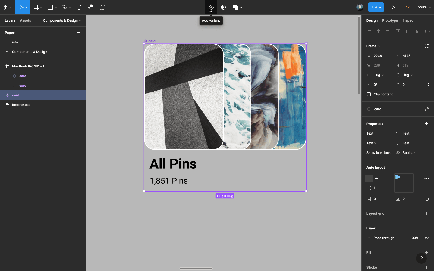Click the align top icon
This screenshot has height=271, width=434.
[x=398, y=31]
